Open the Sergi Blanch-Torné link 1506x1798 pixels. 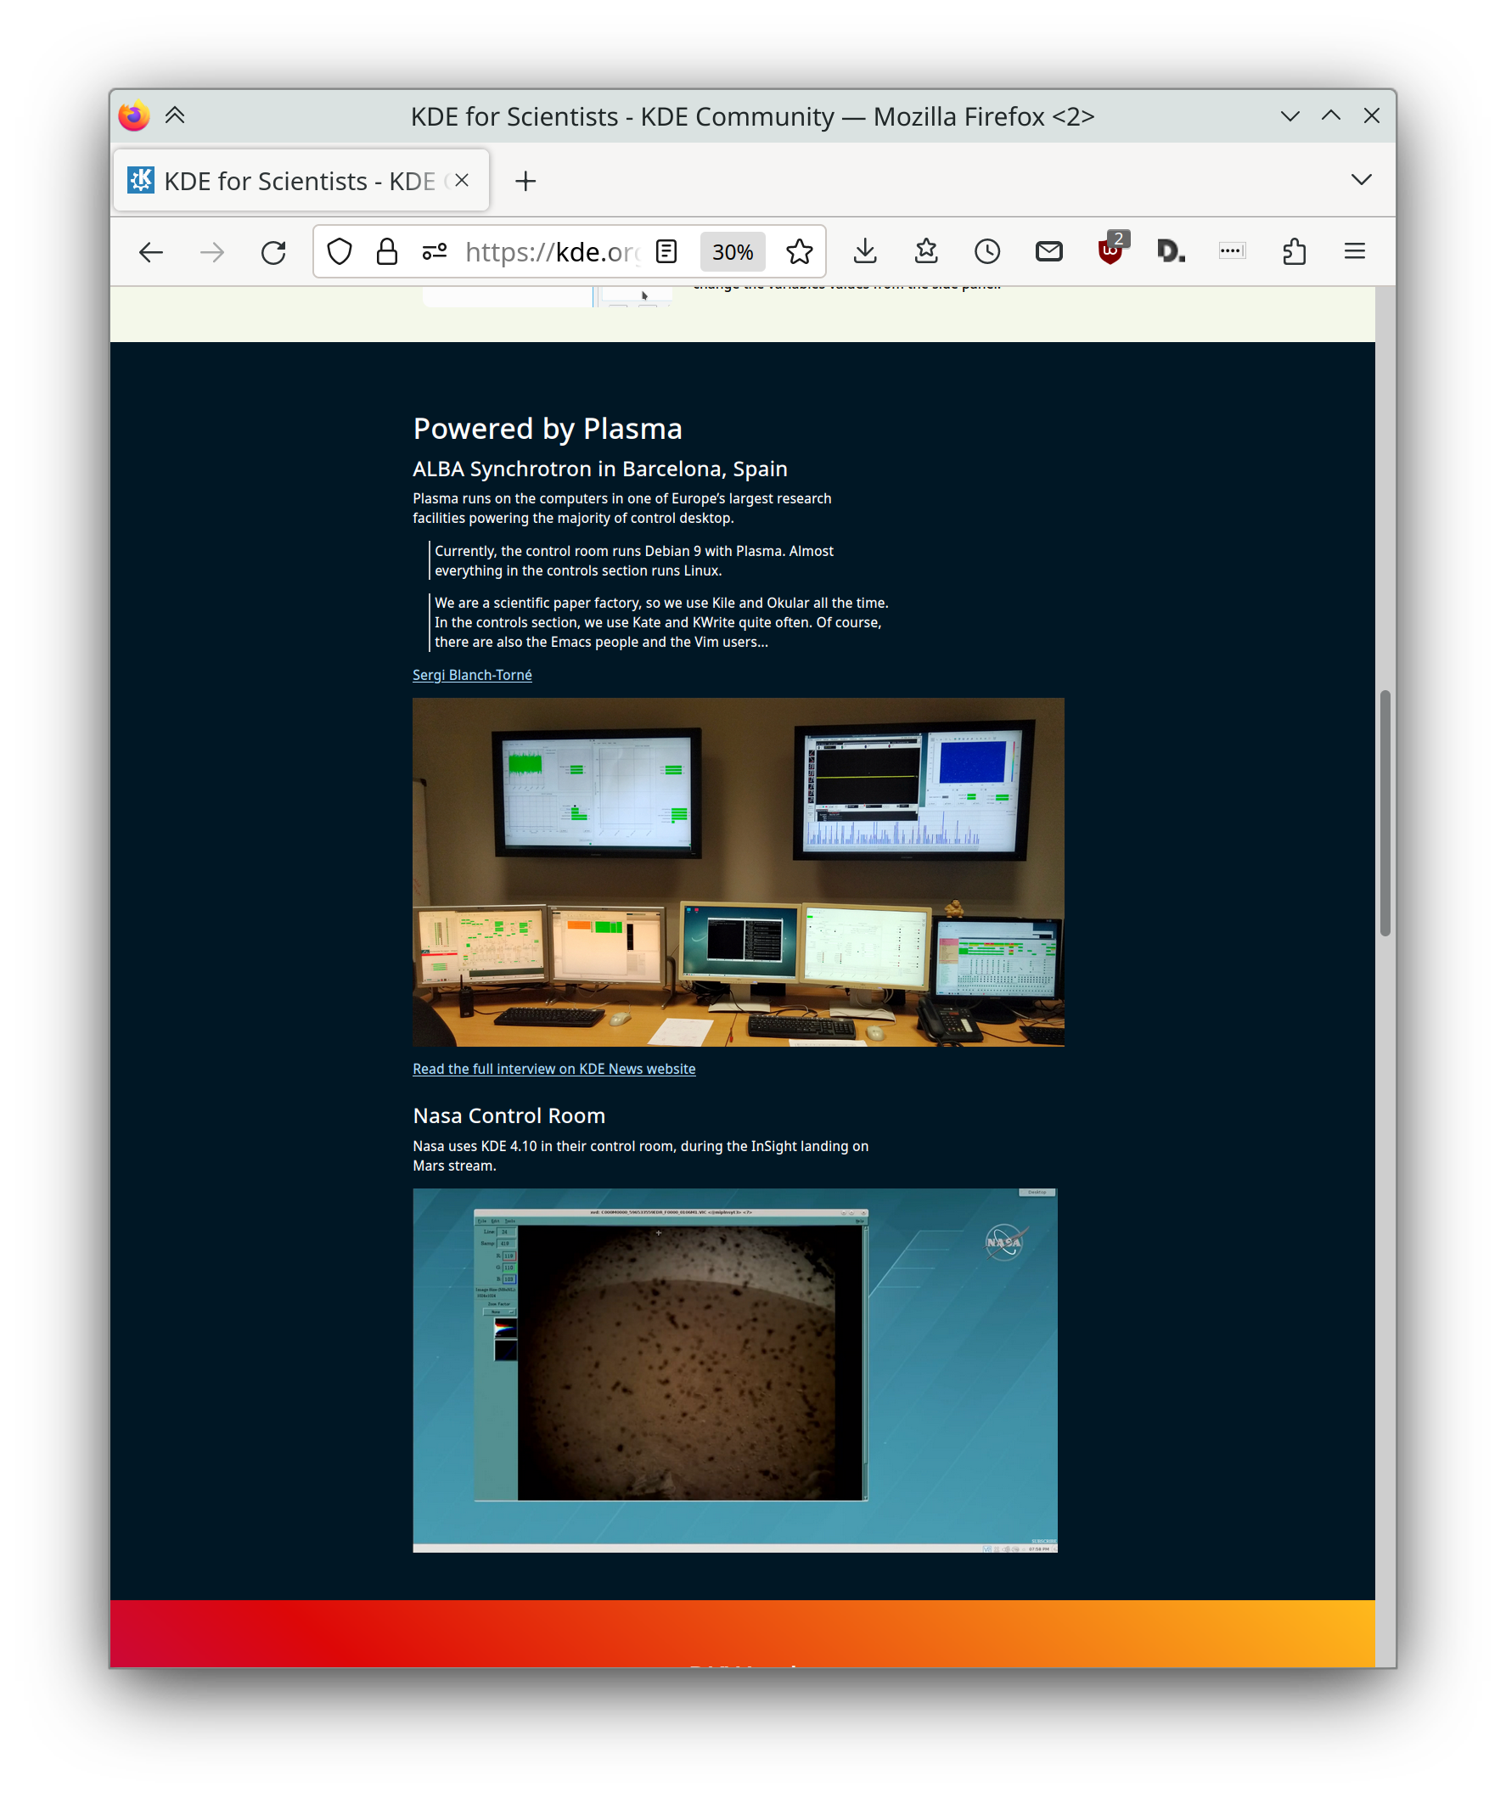click(472, 675)
